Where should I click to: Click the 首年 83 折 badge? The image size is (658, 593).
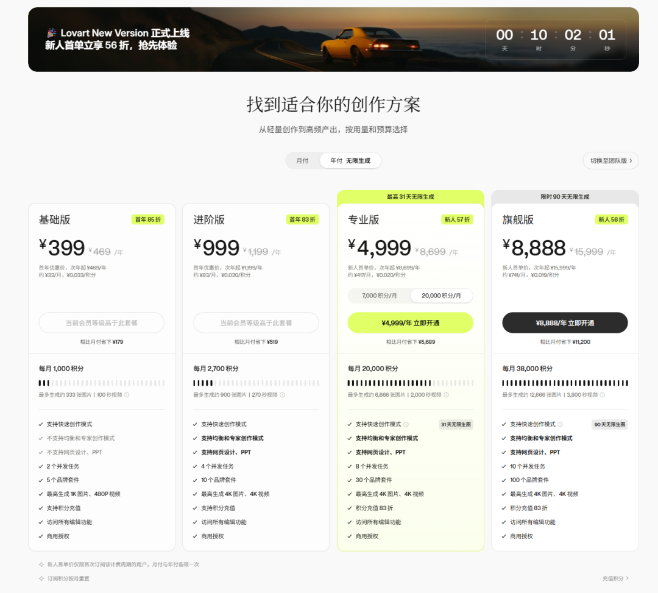click(x=302, y=219)
